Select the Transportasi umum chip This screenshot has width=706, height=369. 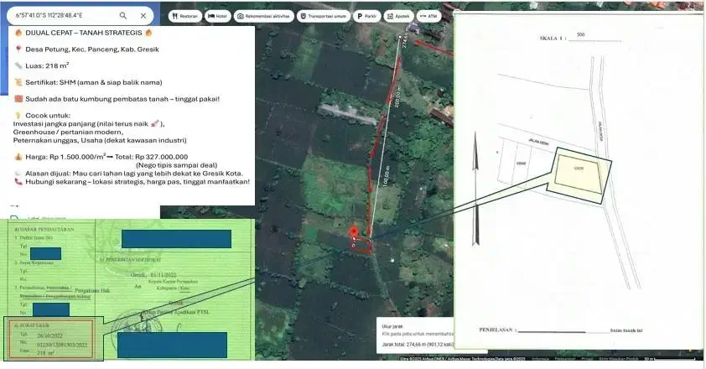pos(324,16)
